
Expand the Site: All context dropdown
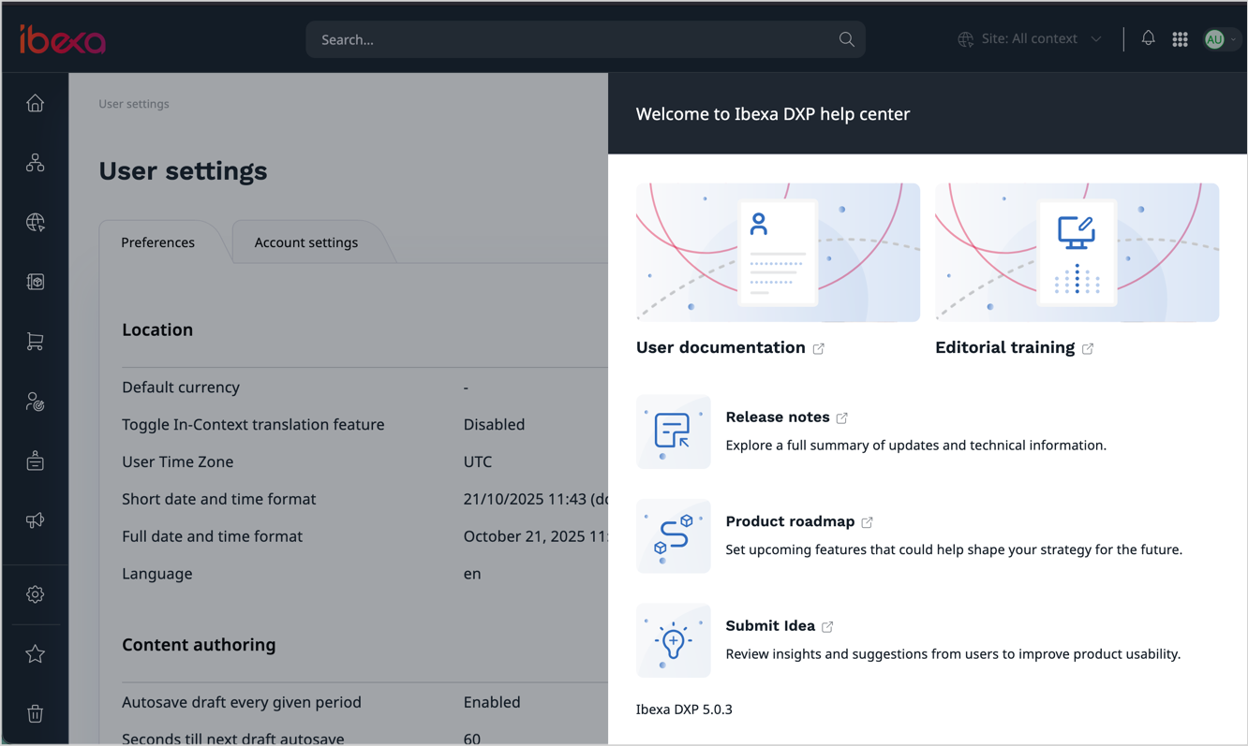click(x=1030, y=39)
